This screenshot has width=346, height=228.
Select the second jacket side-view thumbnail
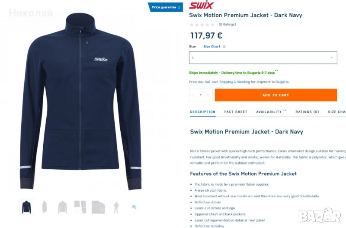click(x=45, y=207)
